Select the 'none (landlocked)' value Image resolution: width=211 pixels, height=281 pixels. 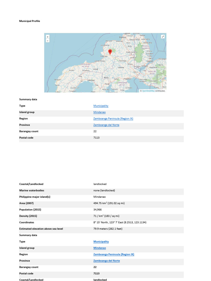104,190
